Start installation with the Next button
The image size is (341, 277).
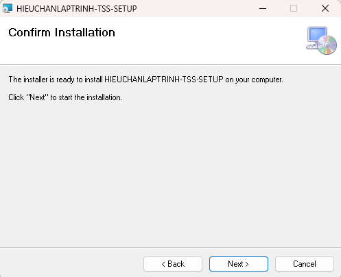coord(239,264)
